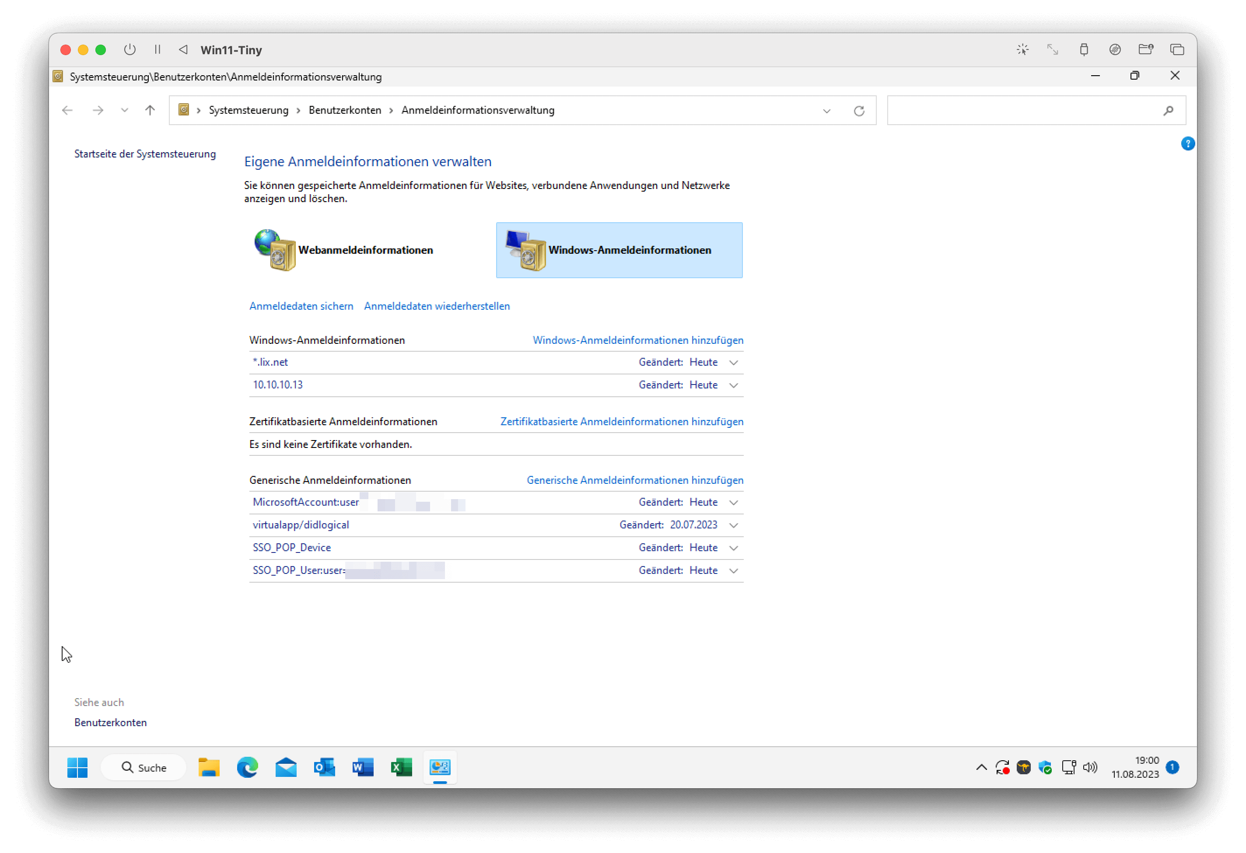Select the Windows-Anmeldeinformationen tab
The width and height of the screenshot is (1246, 853).
point(619,250)
